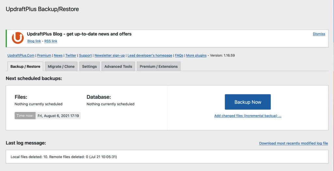Open the More plugins link
This screenshot has width=334, height=171.
point(196,55)
